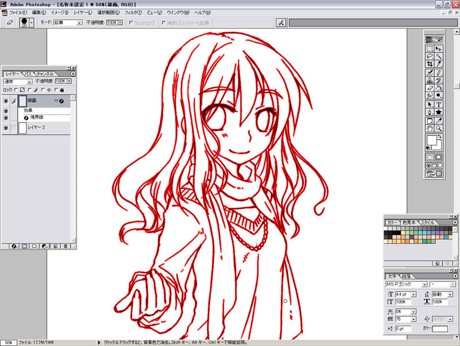The height and width of the screenshot is (346, 460).
Task: Select the Hand tool
Action: (x=430, y=129)
